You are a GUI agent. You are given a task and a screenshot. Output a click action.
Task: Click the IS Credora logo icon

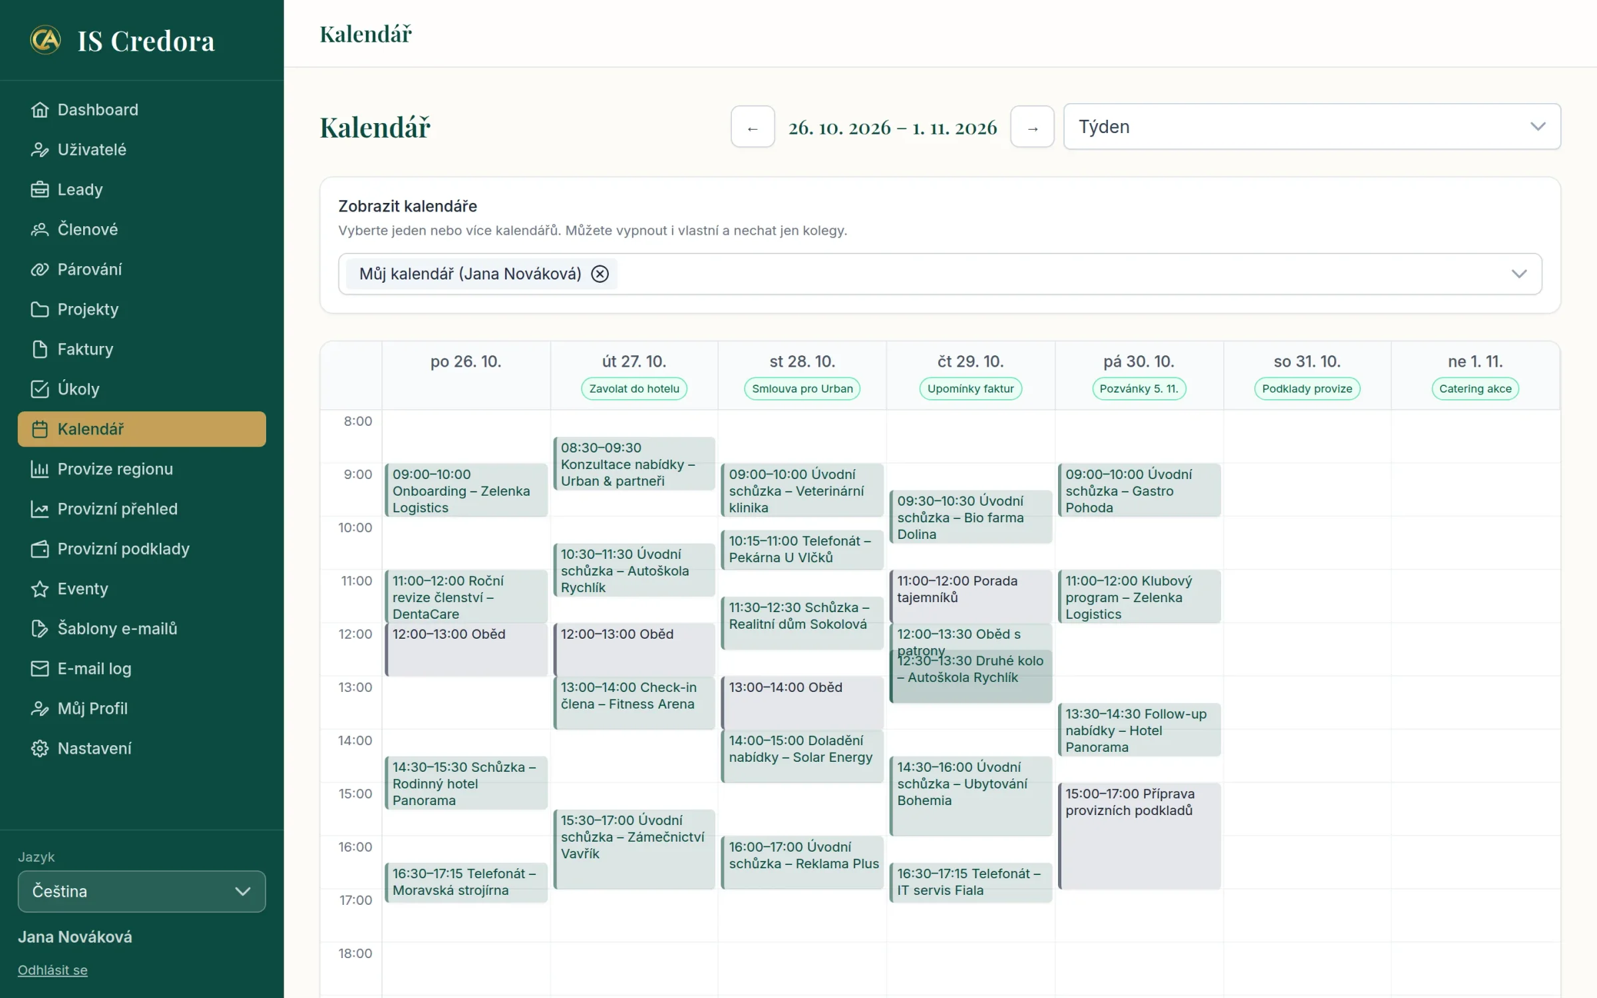coord(45,40)
